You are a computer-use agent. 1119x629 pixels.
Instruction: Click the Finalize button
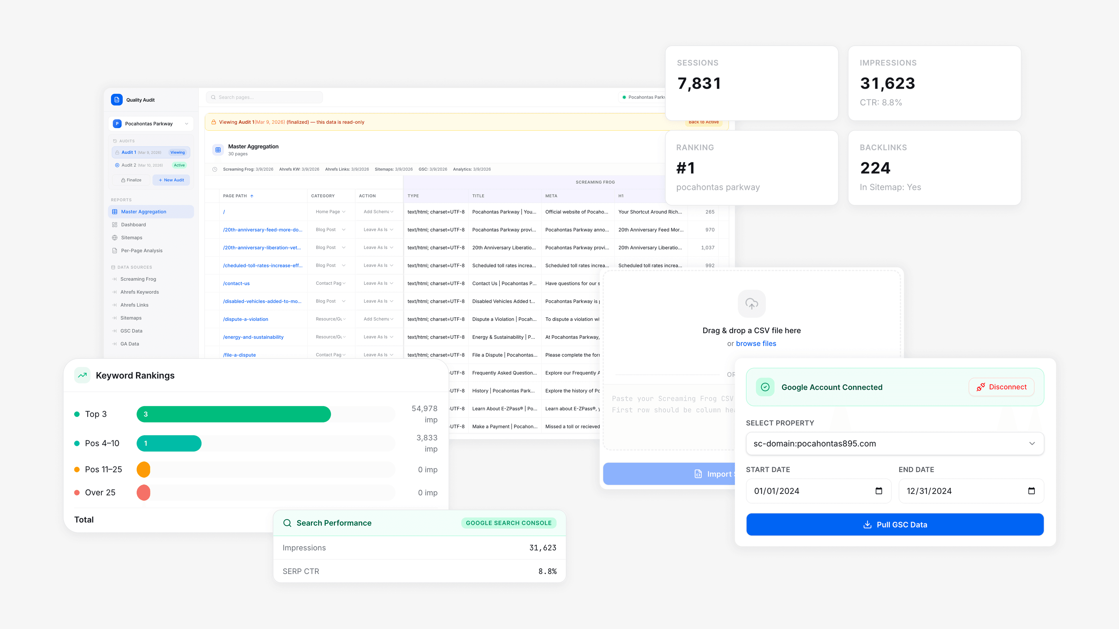point(131,180)
